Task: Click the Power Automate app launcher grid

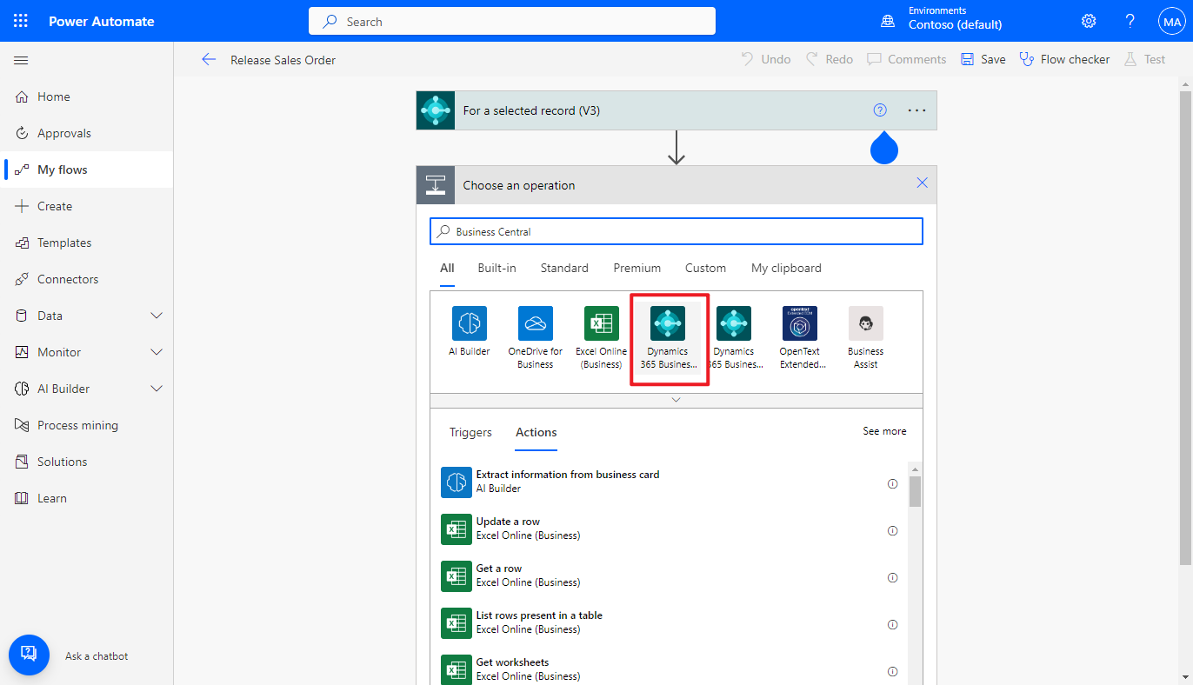Action: pyautogui.click(x=20, y=20)
